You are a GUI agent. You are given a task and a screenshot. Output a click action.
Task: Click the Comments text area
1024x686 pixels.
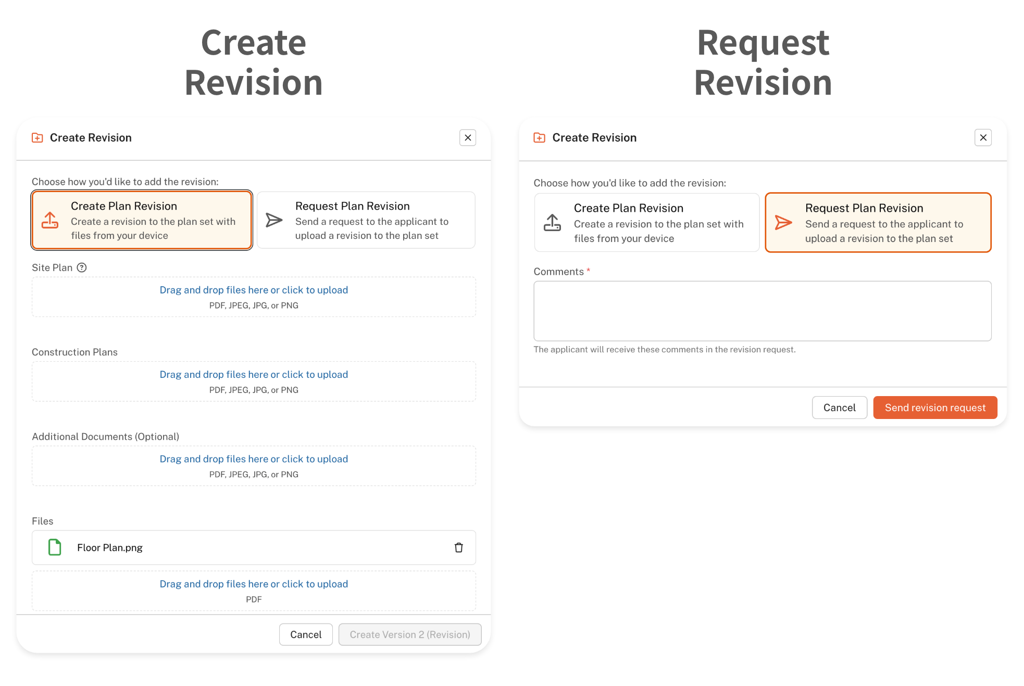pos(762,311)
